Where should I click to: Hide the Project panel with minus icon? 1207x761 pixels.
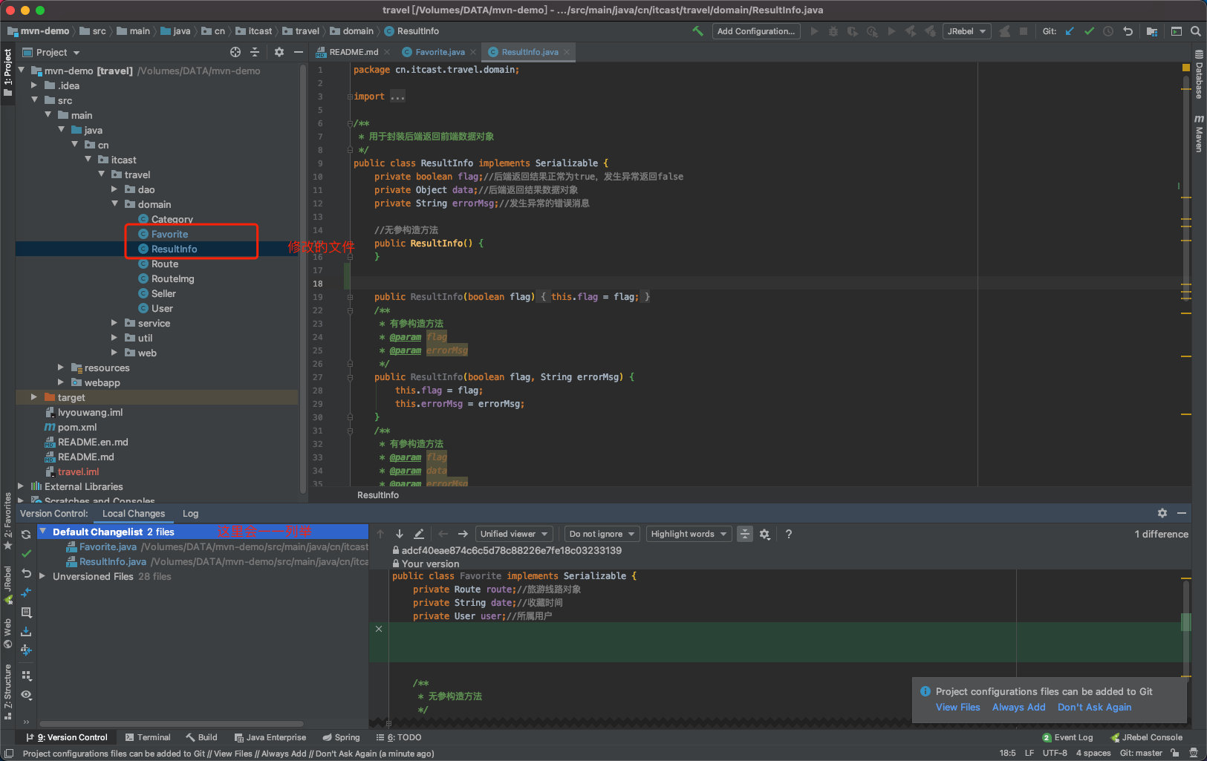click(x=299, y=52)
